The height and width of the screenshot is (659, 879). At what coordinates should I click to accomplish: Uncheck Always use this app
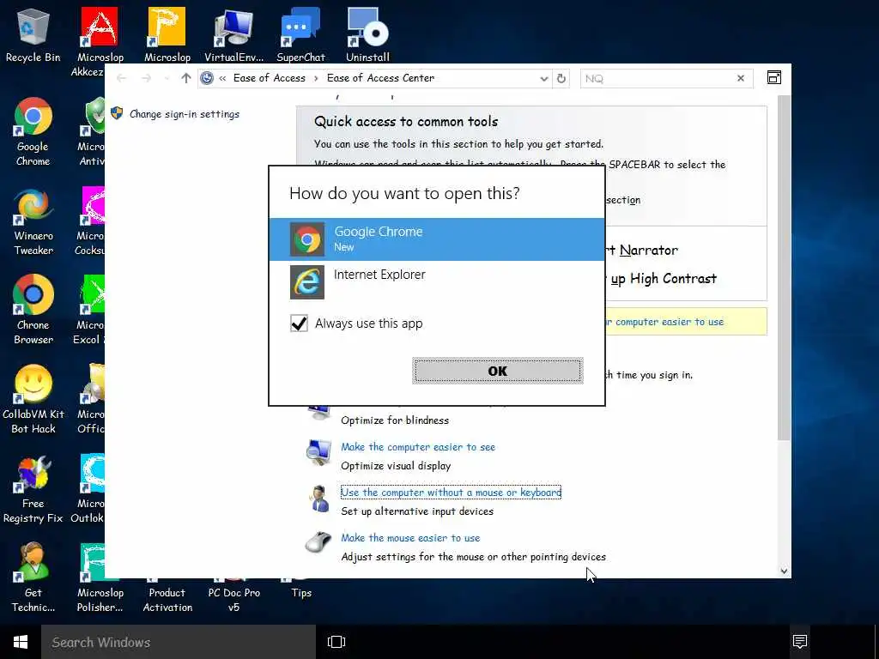(x=299, y=323)
